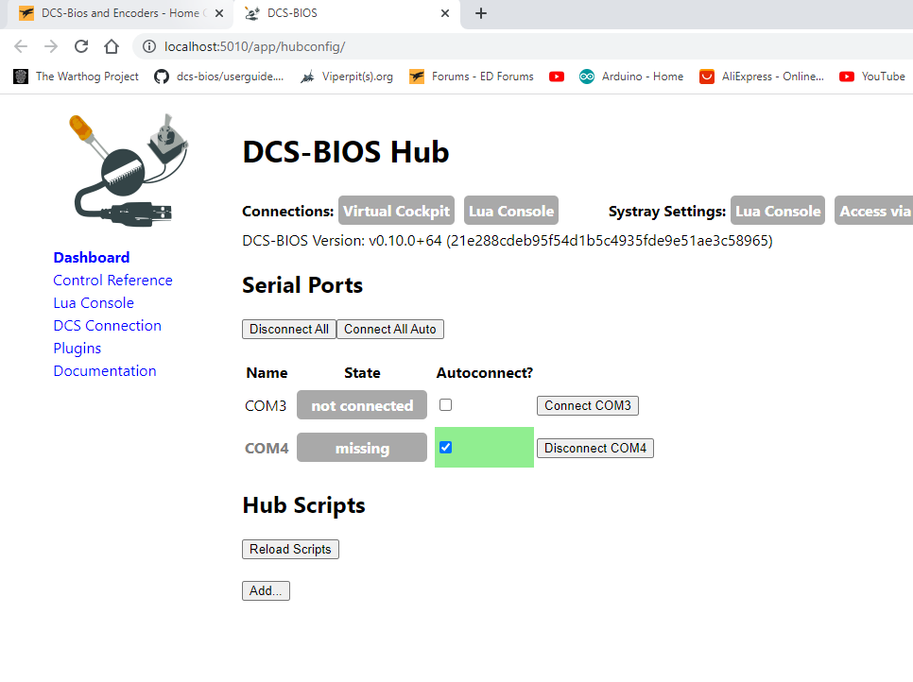Reload the page with refresh icon
The image size is (913, 682).
[x=81, y=46]
